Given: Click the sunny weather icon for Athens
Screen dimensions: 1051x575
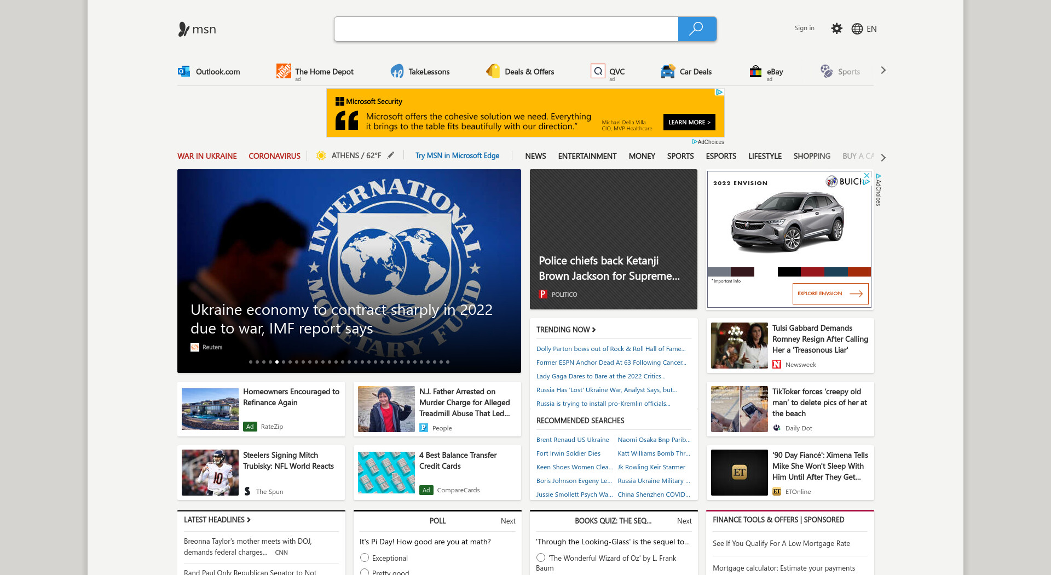Looking at the screenshot, I should [321, 156].
